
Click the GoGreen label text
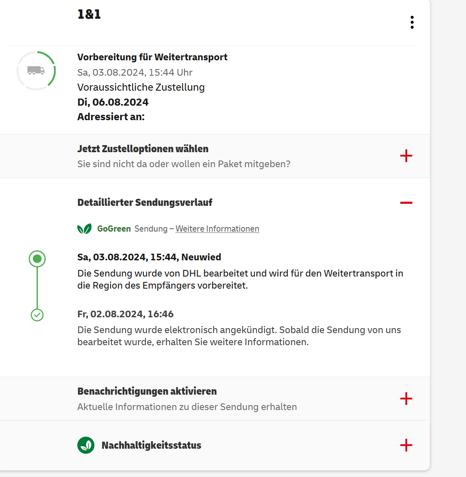[x=114, y=229]
